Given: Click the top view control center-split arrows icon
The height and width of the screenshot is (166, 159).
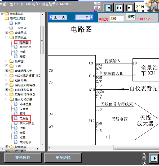Looking at the screenshot, I should click(x=119, y=8).
